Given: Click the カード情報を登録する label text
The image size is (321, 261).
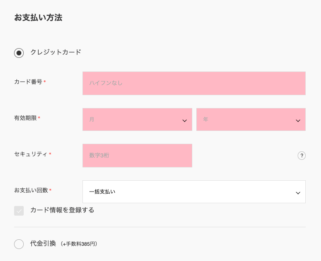Looking at the screenshot, I should tap(62, 210).
